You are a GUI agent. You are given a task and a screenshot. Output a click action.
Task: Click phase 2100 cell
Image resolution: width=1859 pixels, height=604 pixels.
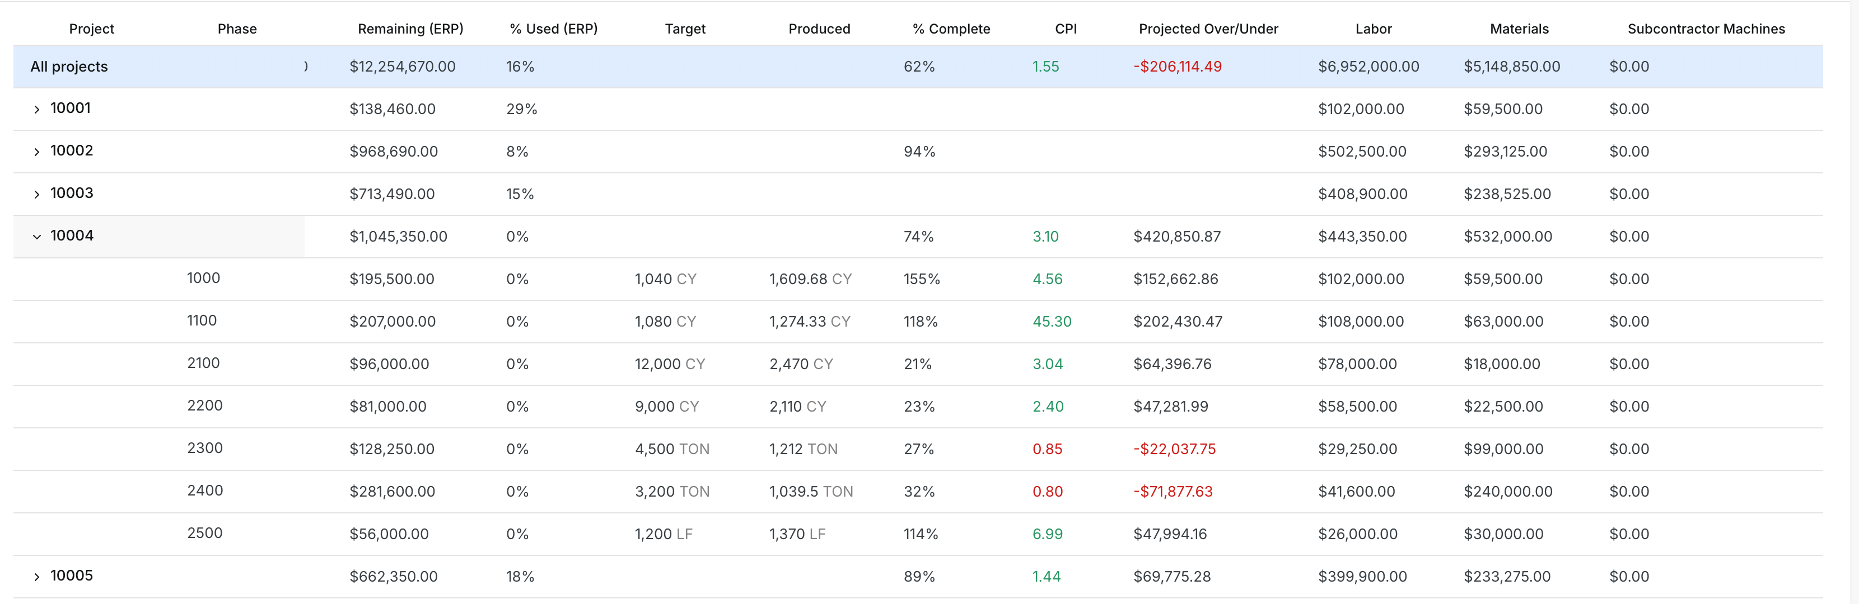[x=203, y=364]
